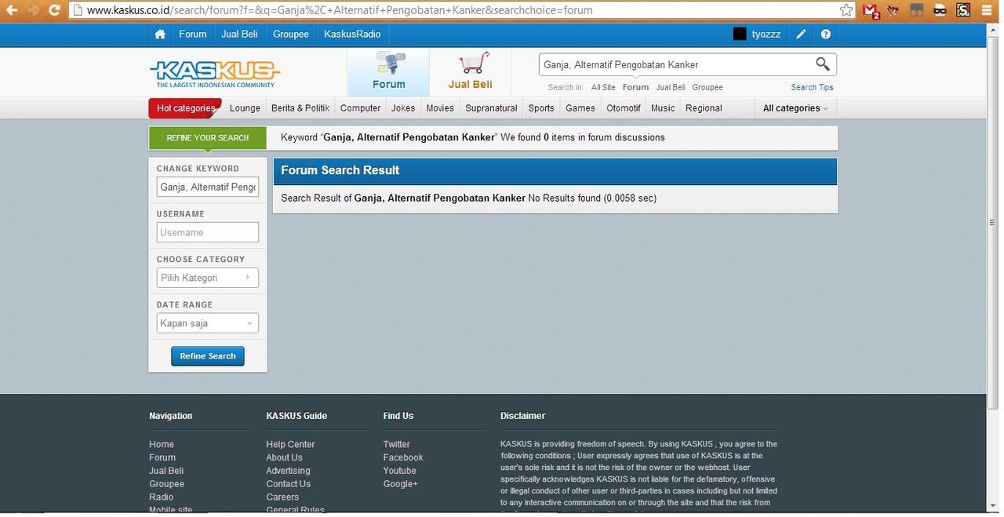Open the Sports category

tap(541, 108)
